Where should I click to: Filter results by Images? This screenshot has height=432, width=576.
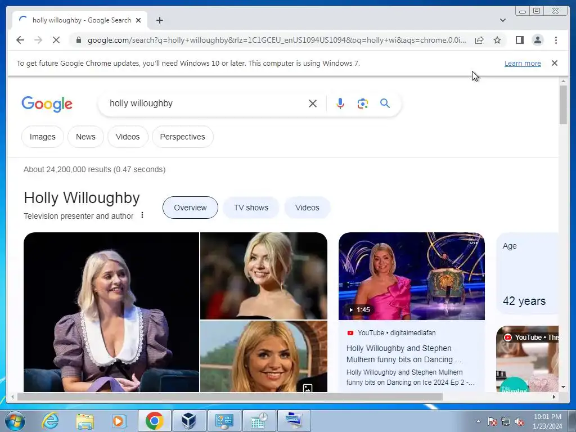coord(43,137)
